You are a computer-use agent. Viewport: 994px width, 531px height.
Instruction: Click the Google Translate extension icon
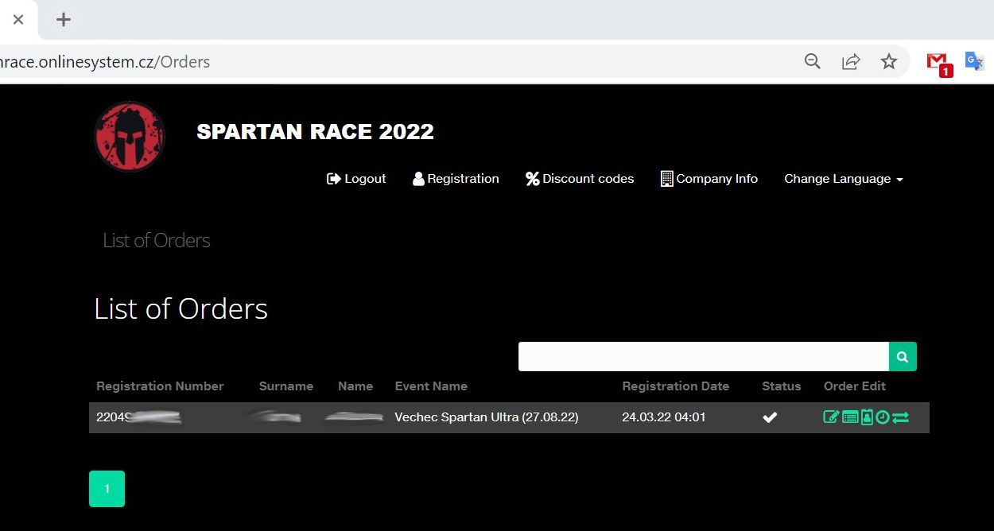pos(974,61)
